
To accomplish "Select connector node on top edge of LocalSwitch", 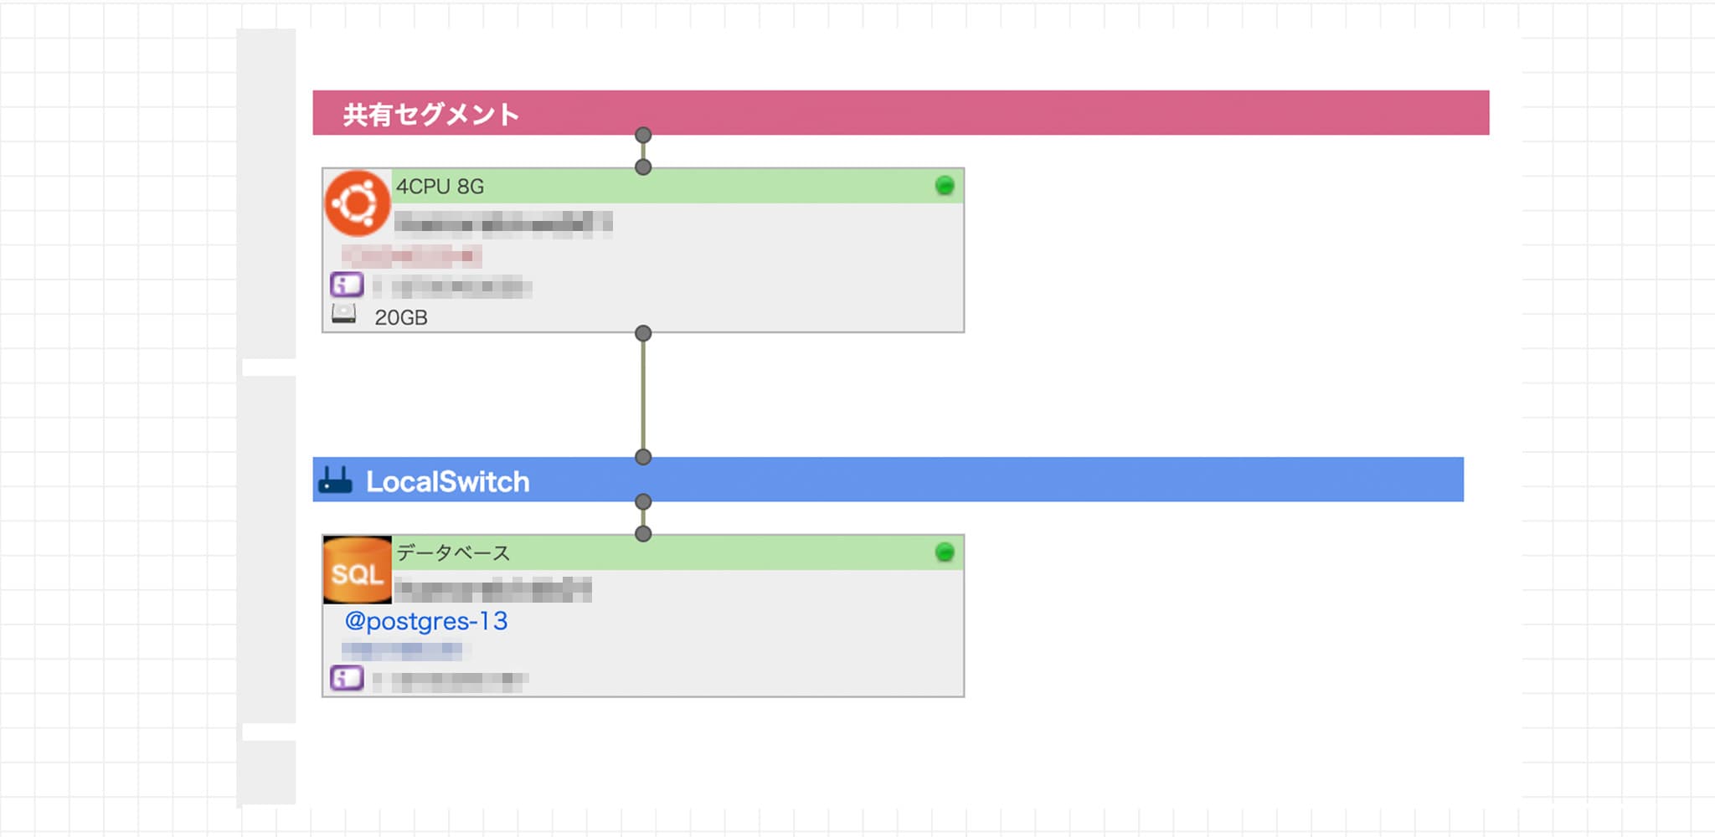I will coord(643,457).
